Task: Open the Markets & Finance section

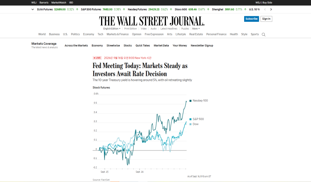Action: click(118, 34)
